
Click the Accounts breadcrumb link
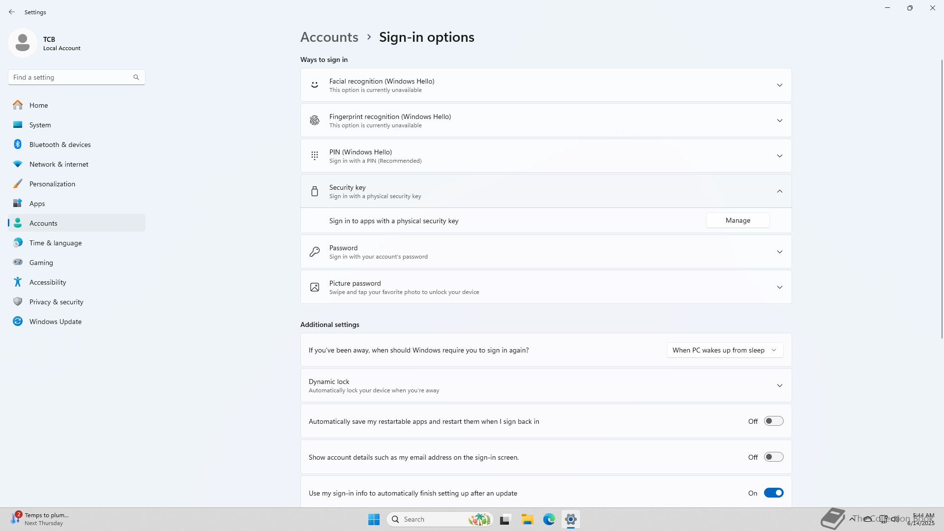coord(329,37)
